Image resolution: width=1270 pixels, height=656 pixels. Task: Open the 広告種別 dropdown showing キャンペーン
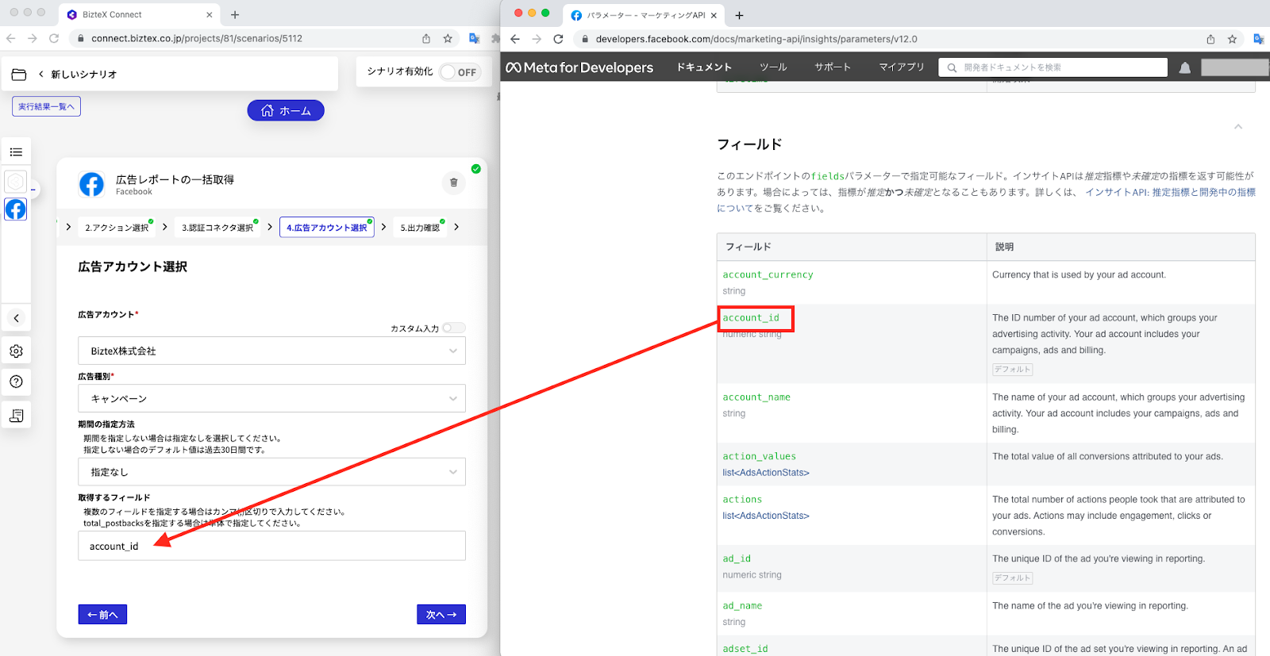click(271, 398)
